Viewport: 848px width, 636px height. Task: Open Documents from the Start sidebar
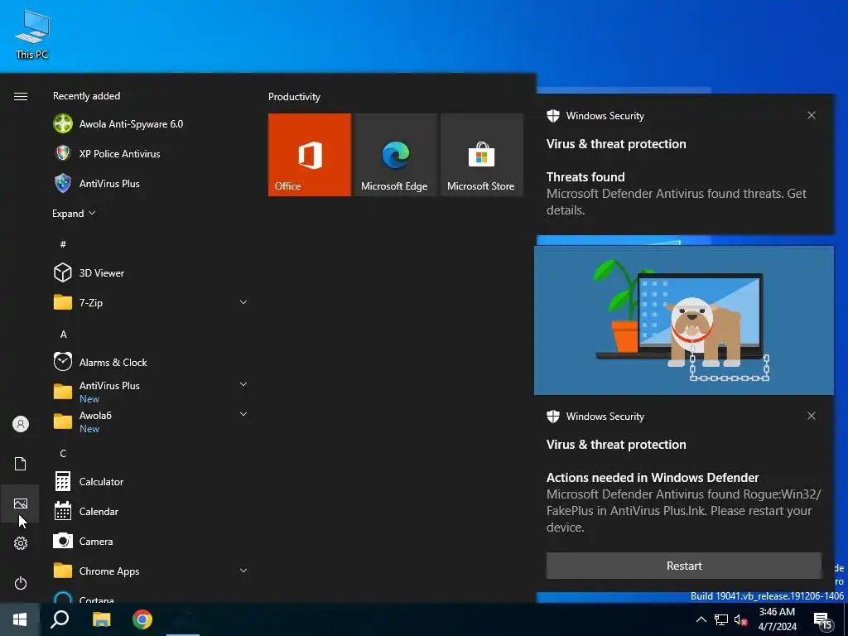(x=21, y=464)
